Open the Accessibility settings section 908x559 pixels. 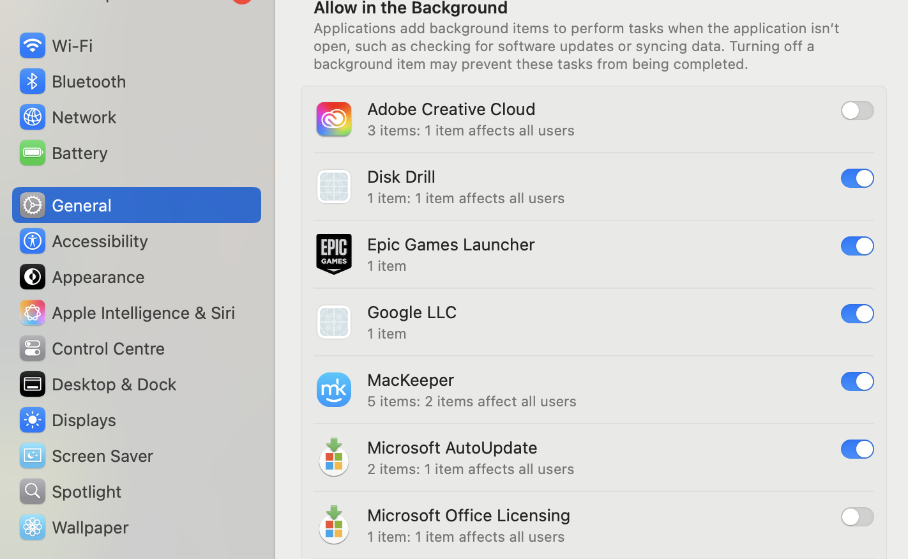100,241
